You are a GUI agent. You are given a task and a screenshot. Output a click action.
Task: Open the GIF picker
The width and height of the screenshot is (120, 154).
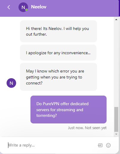point(100,145)
